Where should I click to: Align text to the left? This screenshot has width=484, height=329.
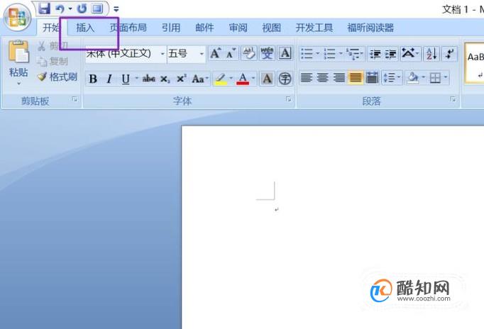pos(306,78)
